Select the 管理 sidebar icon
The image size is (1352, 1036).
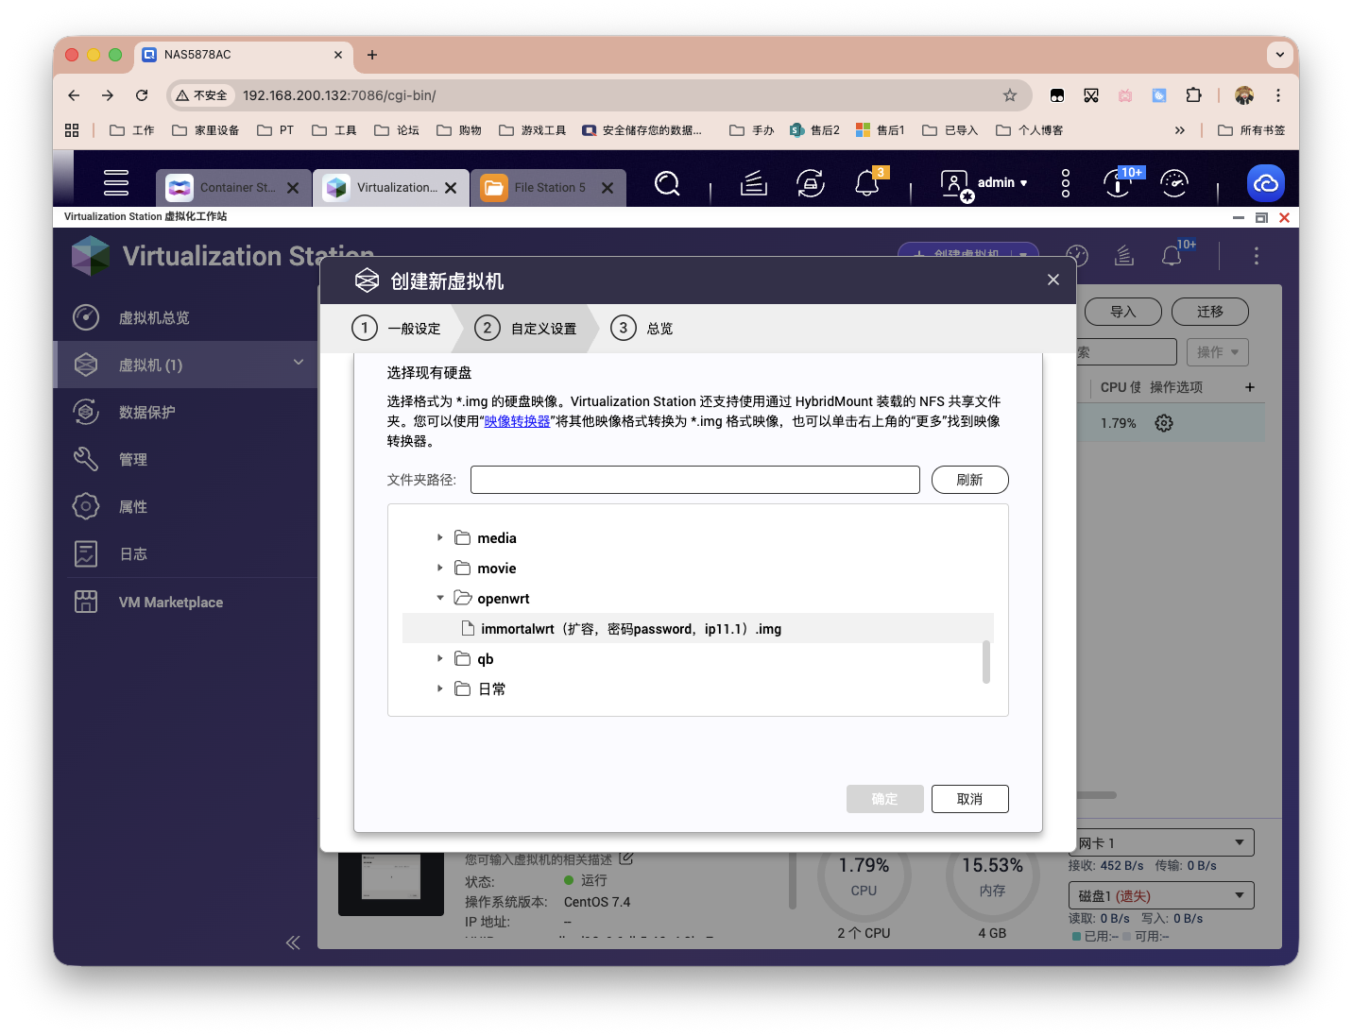[86, 459]
